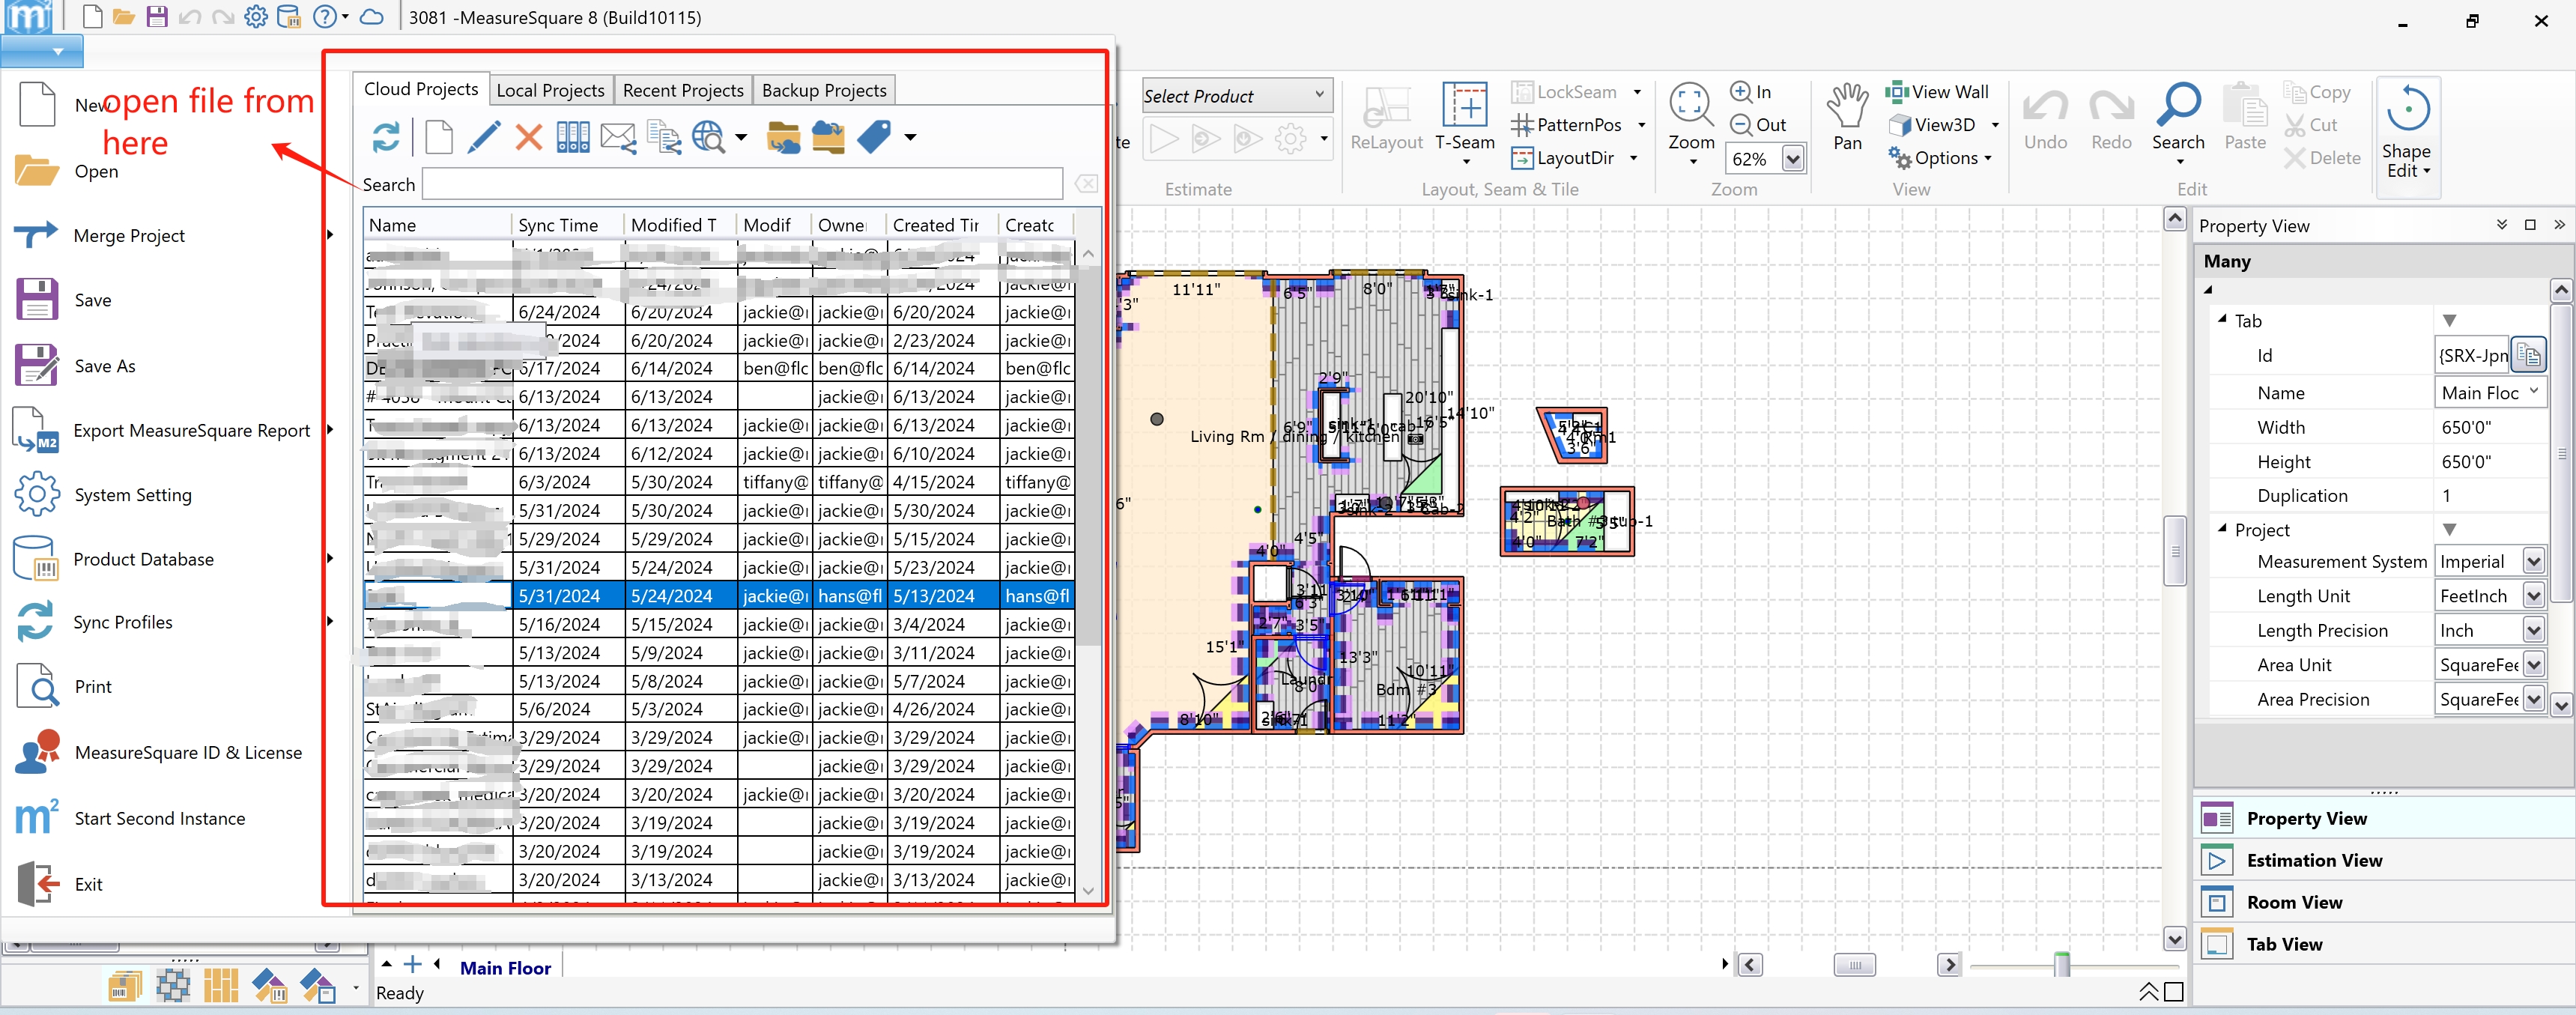Image resolution: width=2576 pixels, height=1015 pixels.
Task: Click Save As in the file menu
Action: click(x=104, y=366)
